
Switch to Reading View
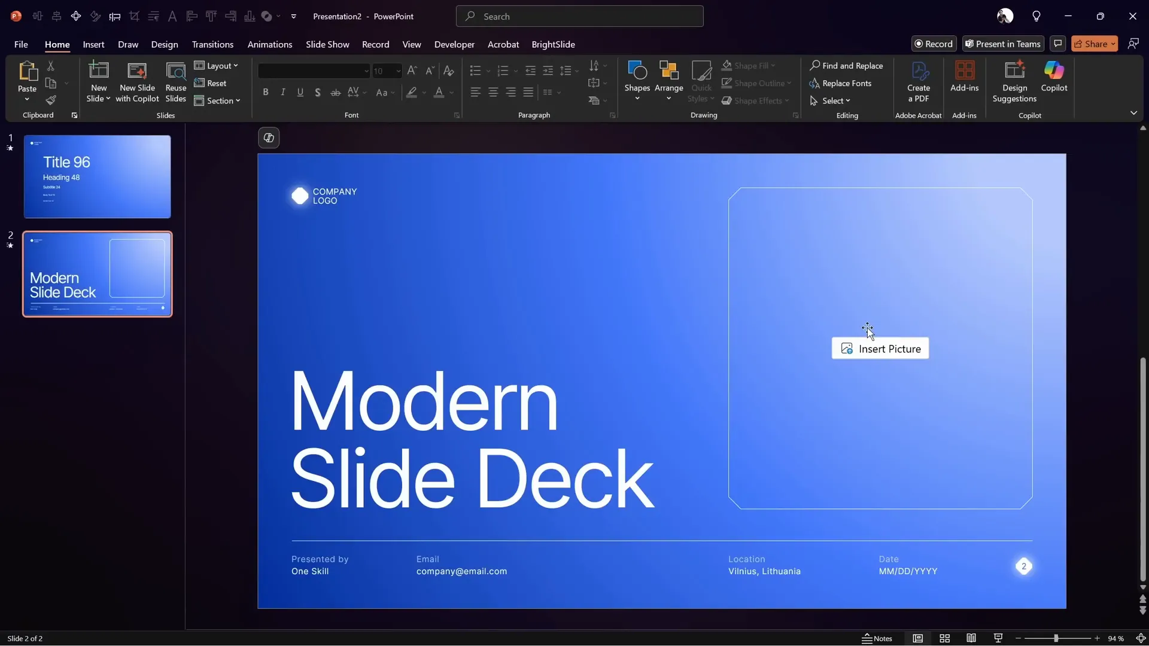click(971, 638)
